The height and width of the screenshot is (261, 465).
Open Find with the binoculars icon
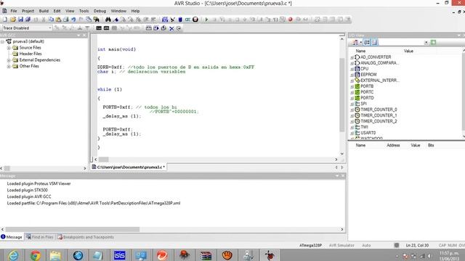click(x=108, y=20)
